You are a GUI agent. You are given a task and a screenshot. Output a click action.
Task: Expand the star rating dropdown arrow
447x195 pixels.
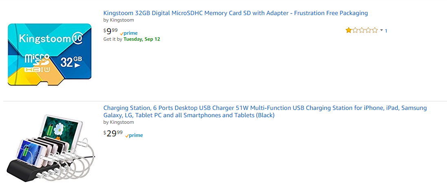coord(381,30)
